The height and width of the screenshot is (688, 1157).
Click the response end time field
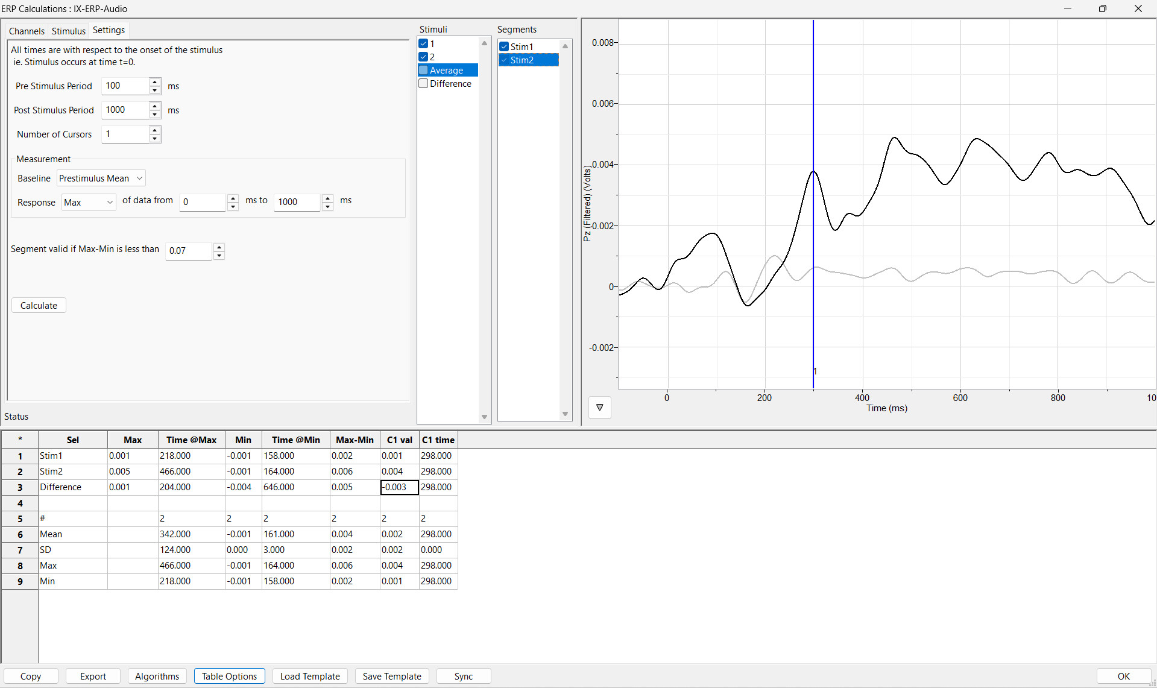297,202
